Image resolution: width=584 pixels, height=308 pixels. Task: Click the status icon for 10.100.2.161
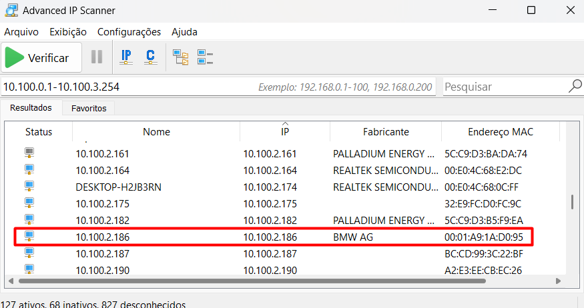(x=29, y=153)
